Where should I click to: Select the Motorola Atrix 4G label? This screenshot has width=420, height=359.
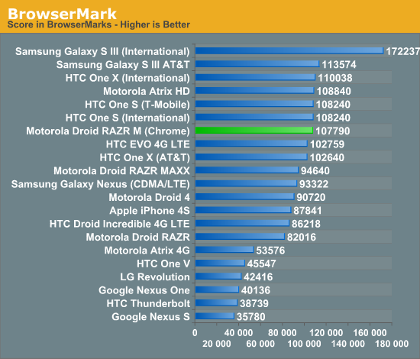pos(147,251)
